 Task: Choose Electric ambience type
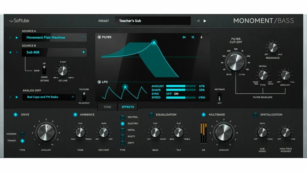coord(123,124)
